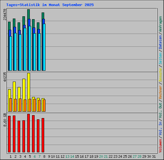Click the blue Dateien legend label
164x160 pixels.
coord(160,42)
